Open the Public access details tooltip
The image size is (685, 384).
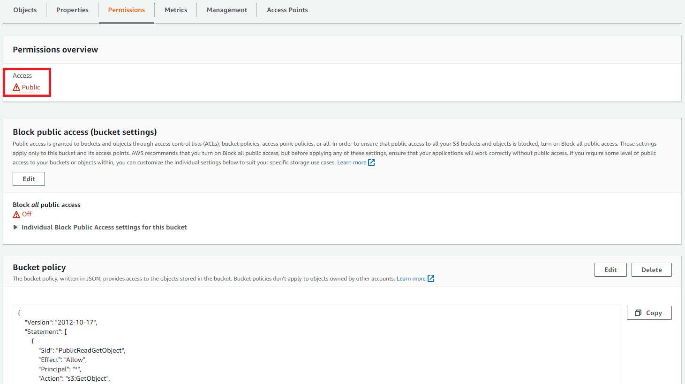pyautogui.click(x=30, y=87)
